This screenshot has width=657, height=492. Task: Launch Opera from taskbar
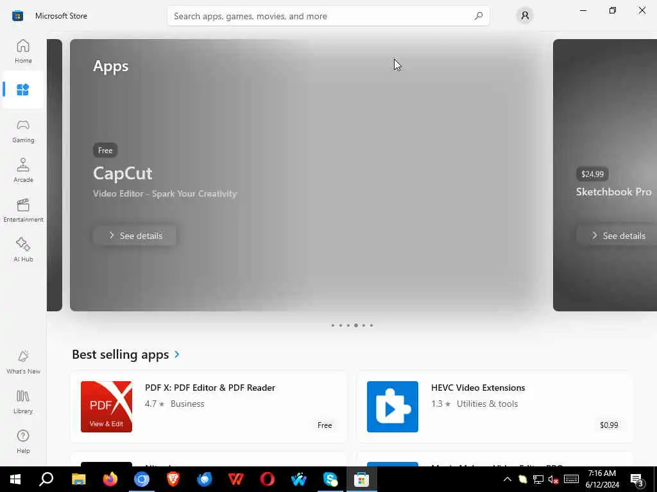click(268, 479)
